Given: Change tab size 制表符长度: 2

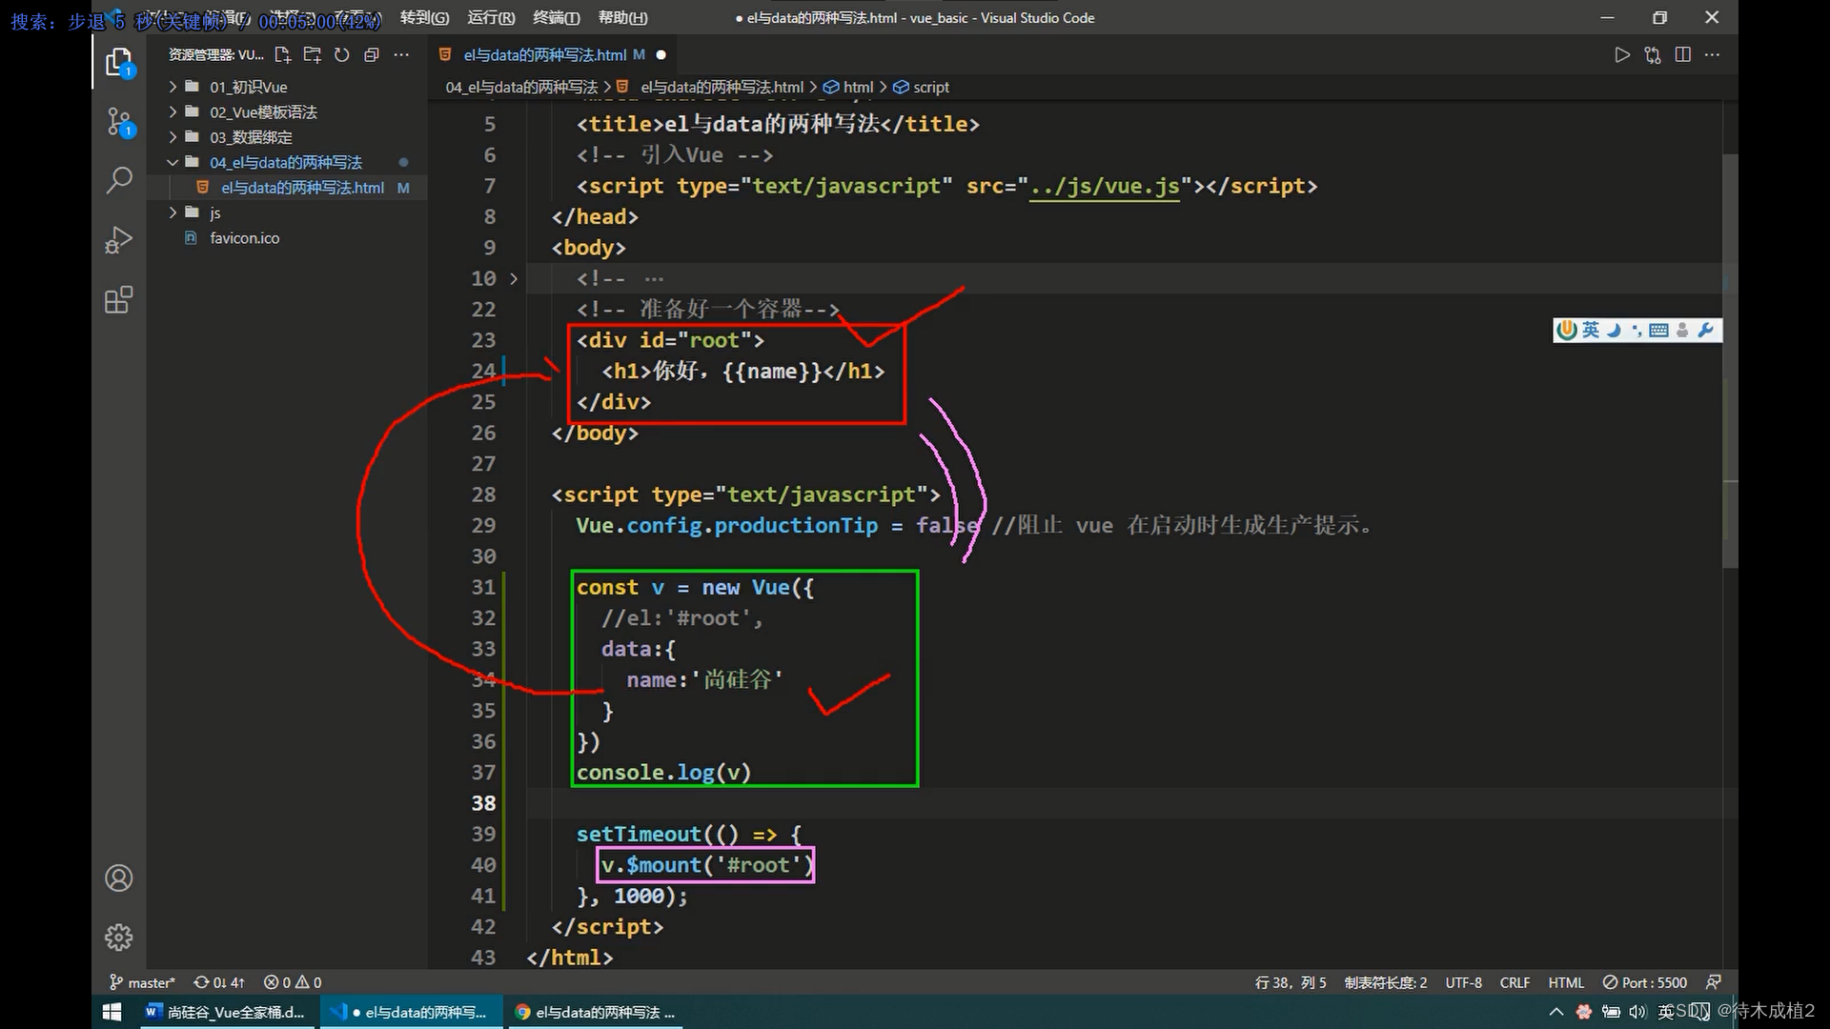Looking at the screenshot, I should tap(1386, 982).
